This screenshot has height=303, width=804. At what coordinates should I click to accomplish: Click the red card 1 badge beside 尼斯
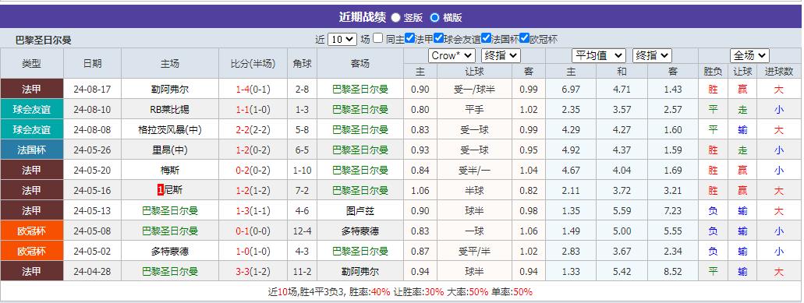coord(160,190)
